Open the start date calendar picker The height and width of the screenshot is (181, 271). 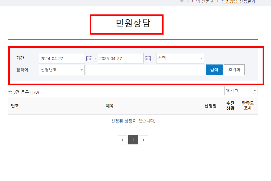pos(89,58)
